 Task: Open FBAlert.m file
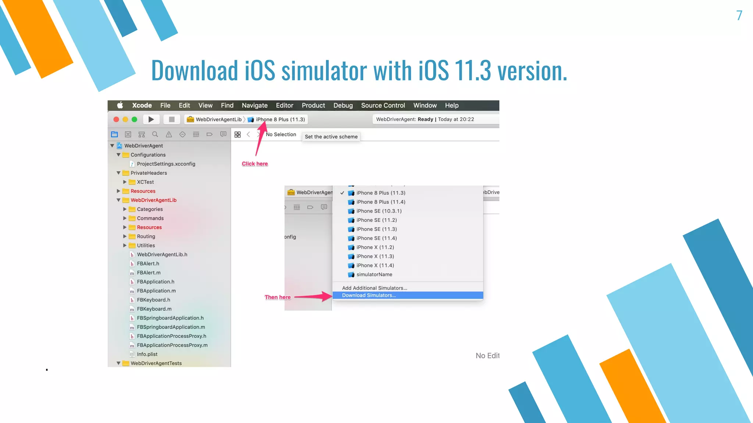point(145,273)
